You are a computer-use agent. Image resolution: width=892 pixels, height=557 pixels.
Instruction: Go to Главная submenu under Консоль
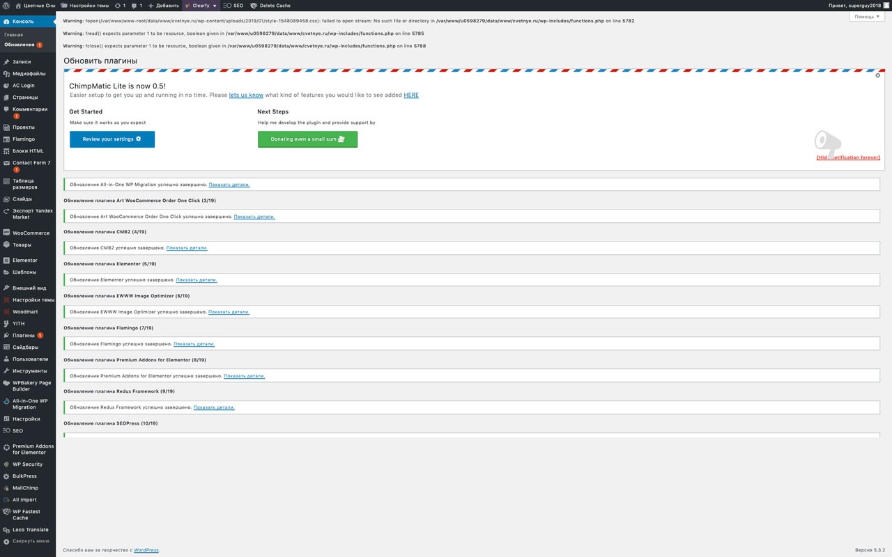coord(13,35)
